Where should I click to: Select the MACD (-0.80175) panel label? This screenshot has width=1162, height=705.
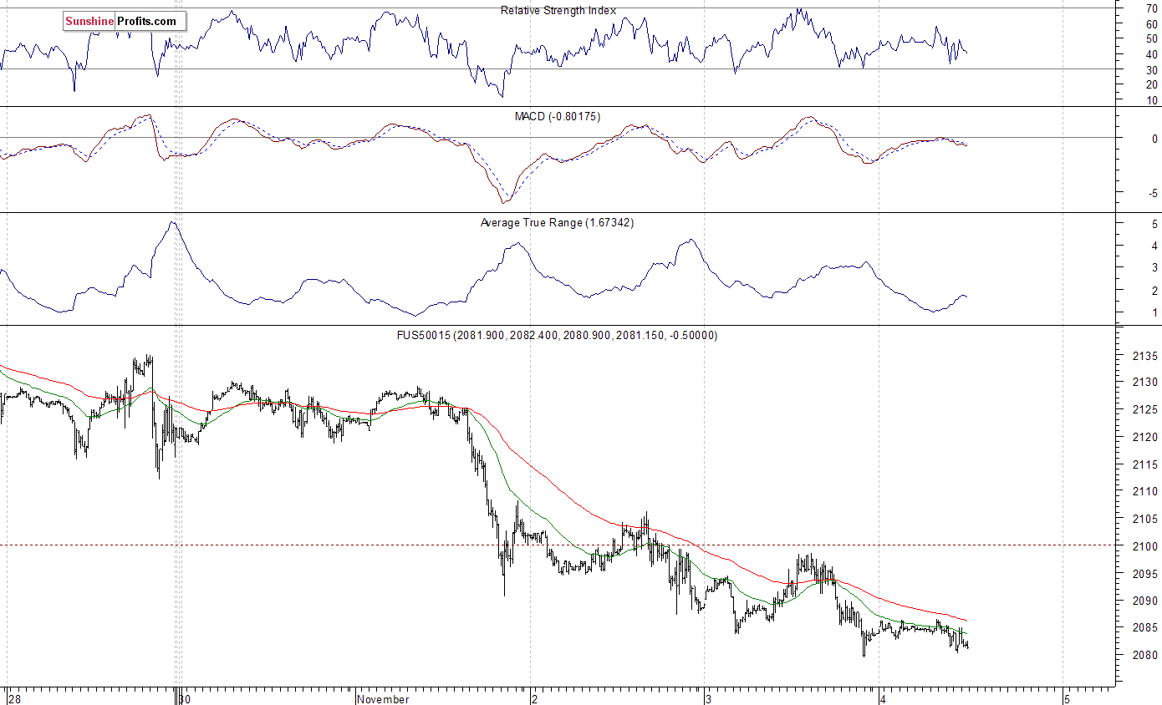click(557, 116)
